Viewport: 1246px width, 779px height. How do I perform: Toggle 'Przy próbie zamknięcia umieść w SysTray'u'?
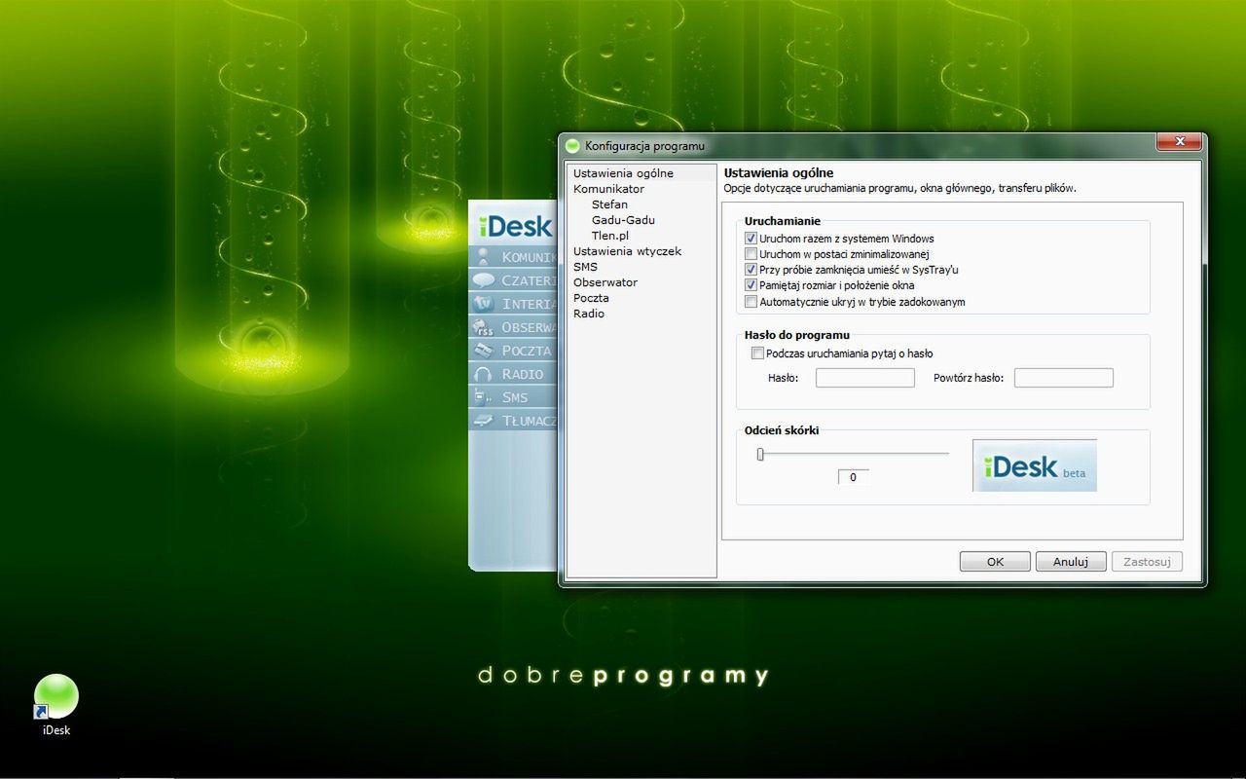click(751, 270)
